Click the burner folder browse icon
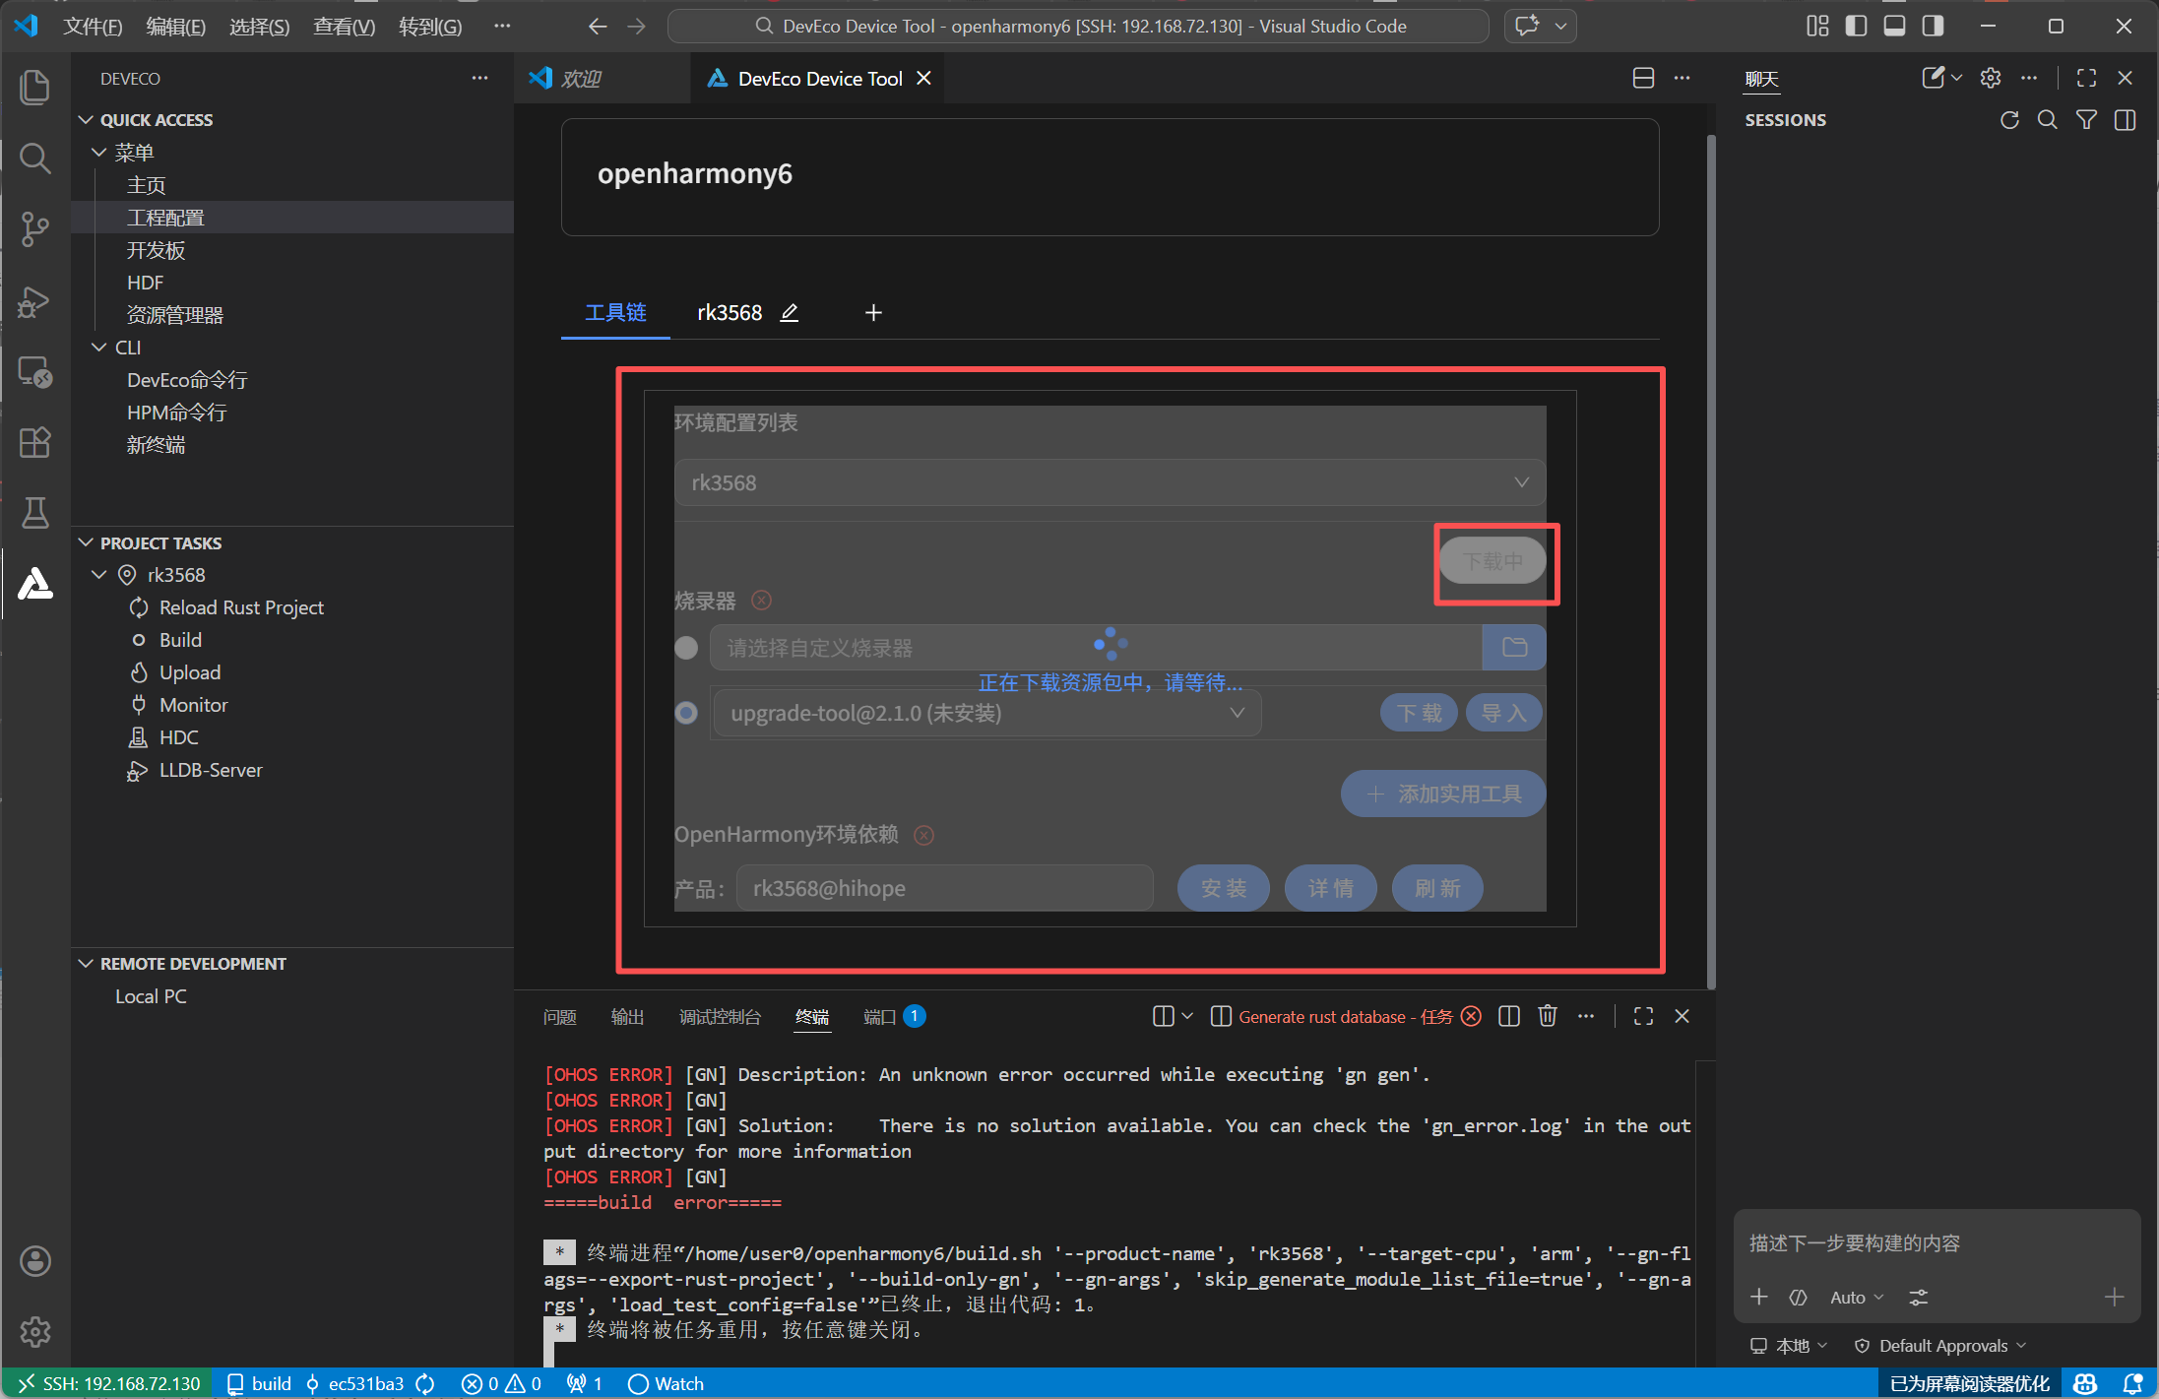The height and width of the screenshot is (1399, 2159). coord(1514,647)
